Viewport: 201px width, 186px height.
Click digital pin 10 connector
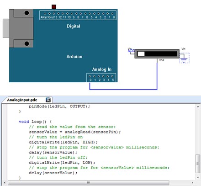(x=67, y=14)
